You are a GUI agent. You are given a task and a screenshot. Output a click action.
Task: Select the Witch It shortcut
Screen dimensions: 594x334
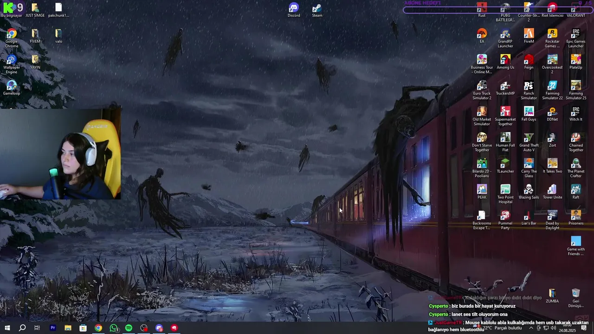pyautogui.click(x=576, y=114)
